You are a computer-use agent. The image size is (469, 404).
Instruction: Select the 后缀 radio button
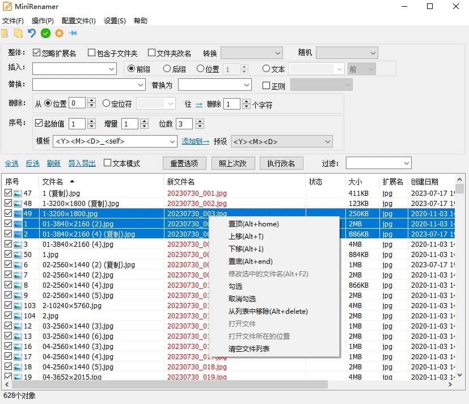(168, 69)
